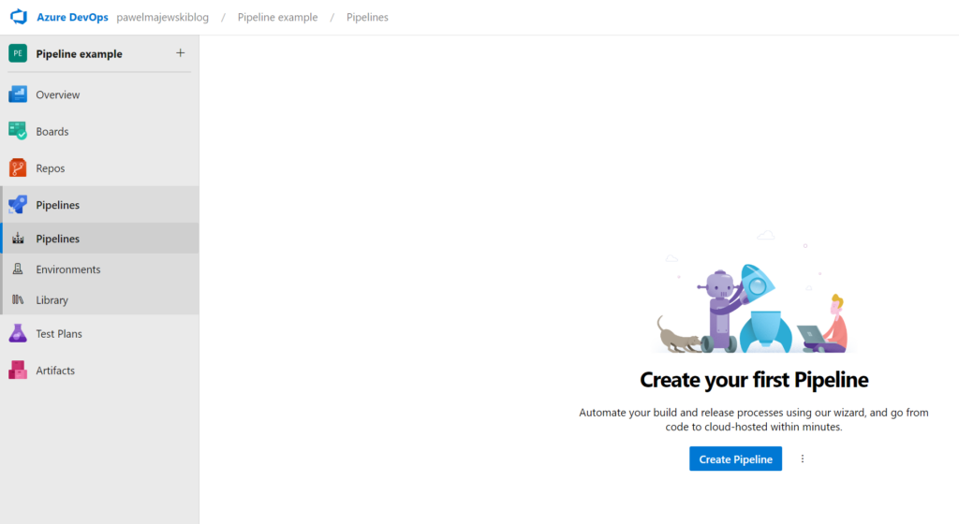This screenshot has height=524, width=959.
Task: Click the Create Pipeline button
Action: pyautogui.click(x=736, y=458)
